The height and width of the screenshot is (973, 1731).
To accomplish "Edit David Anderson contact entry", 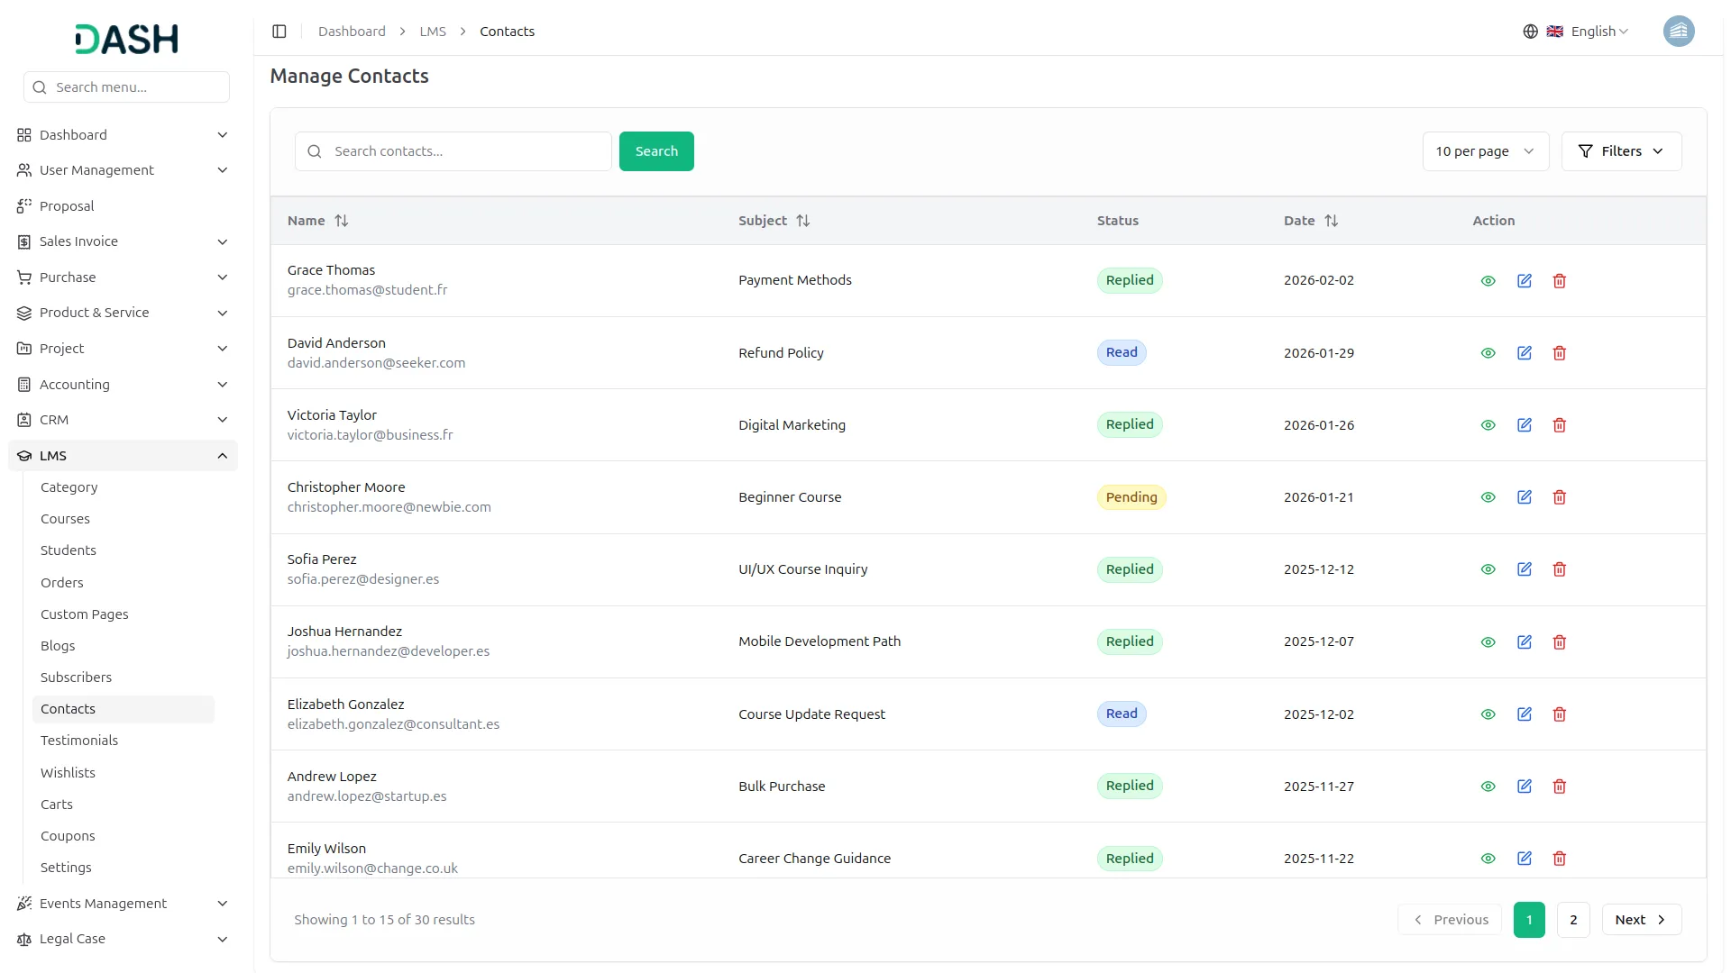I will tap(1524, 353).
